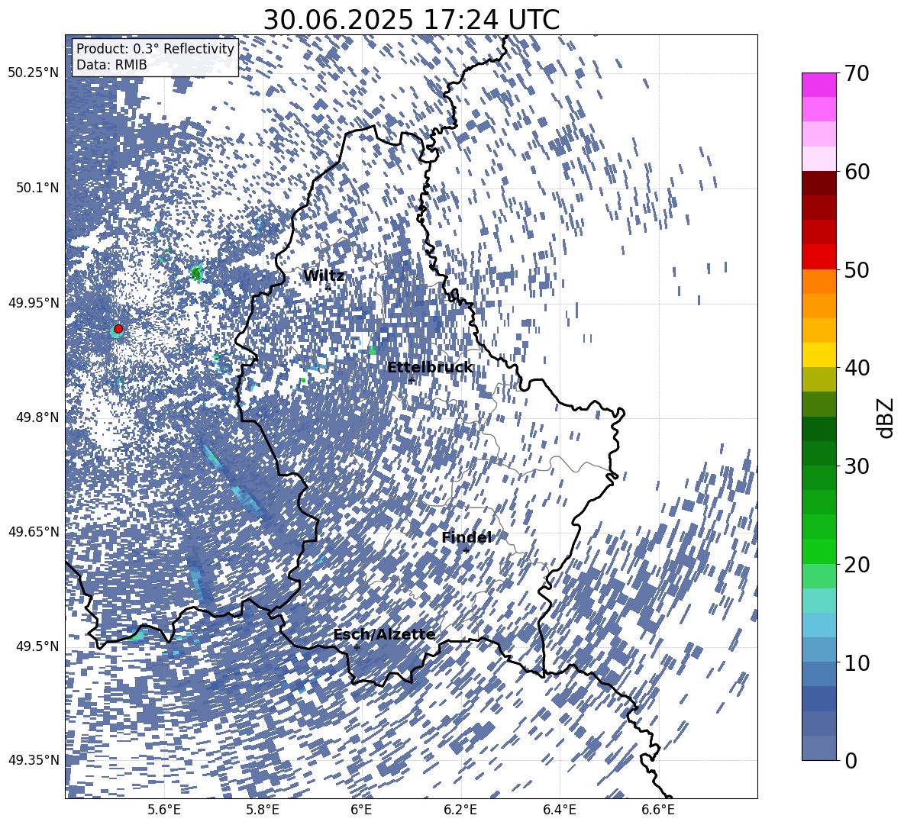Click the bright red 50 dBZ swatch
Viewport: 904px width, 825px height.
tap(818, 257)
